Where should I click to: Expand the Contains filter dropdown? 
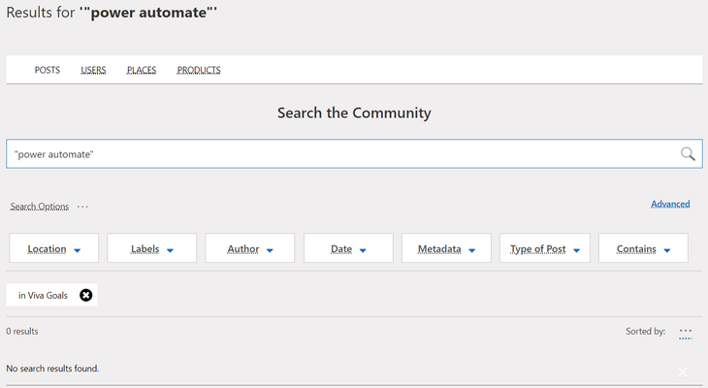pyautogui.click(x=643, y=248)
